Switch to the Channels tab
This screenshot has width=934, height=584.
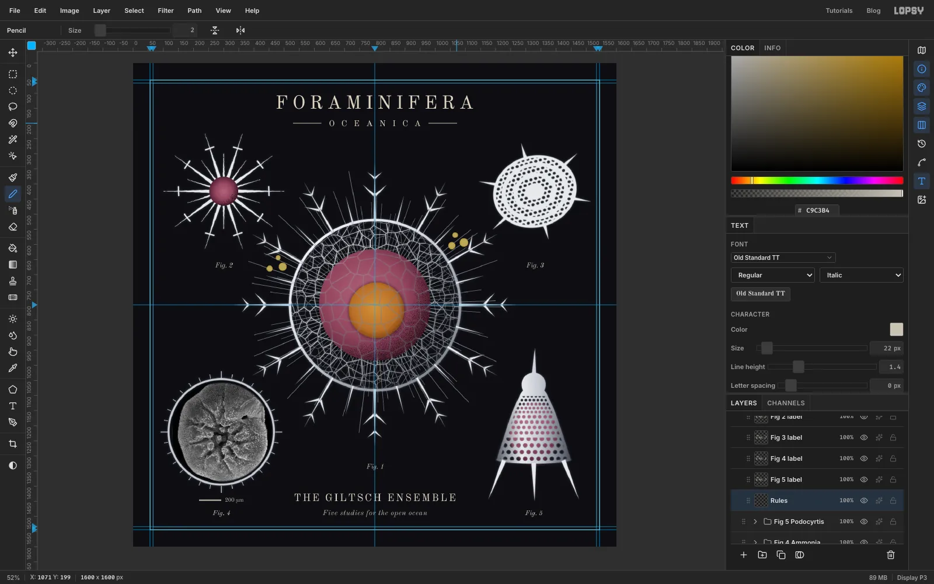coord(786,403)
